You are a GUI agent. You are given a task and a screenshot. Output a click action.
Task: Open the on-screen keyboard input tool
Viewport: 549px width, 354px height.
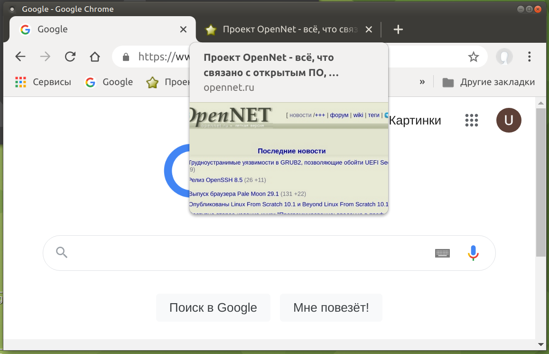pyautogui.click(x=442, y=253)
